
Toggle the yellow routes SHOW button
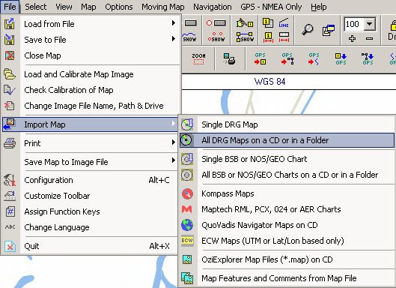tap(245, 37)
